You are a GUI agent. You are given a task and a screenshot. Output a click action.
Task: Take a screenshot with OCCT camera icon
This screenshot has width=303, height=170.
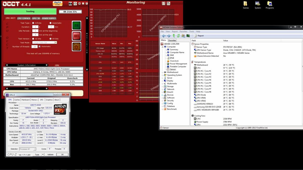(x=70, y=4)
